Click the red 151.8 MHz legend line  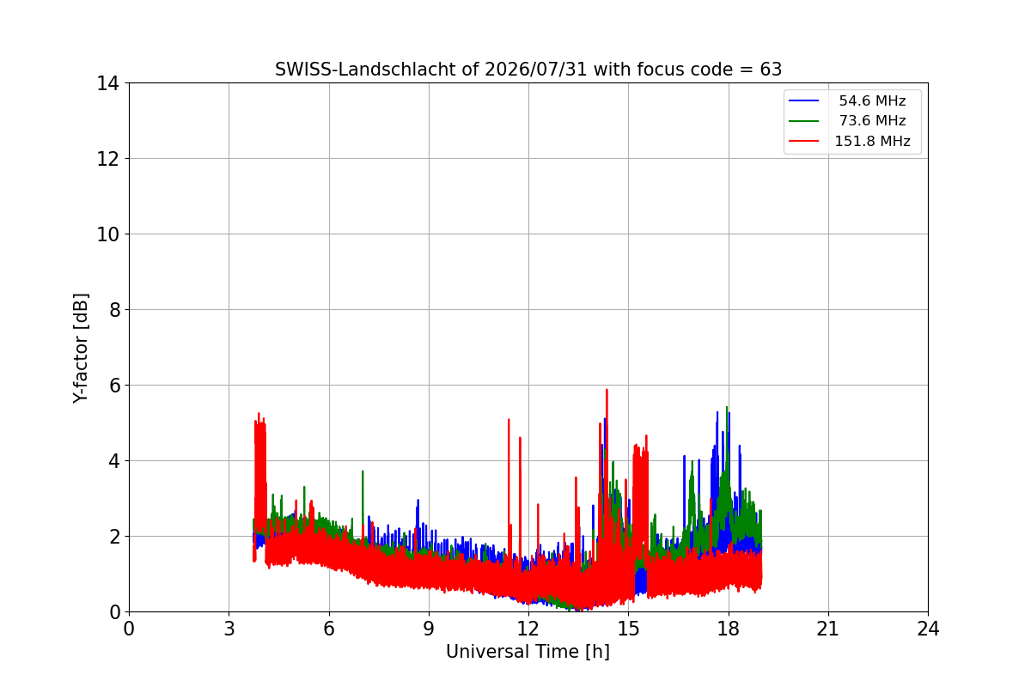[805, 142]
